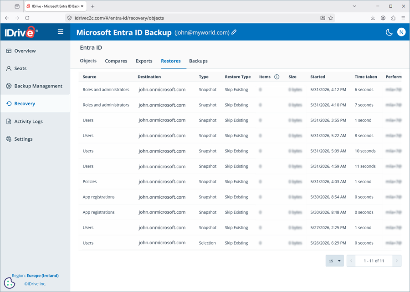Click the IDrive logo

pos(21,32)
